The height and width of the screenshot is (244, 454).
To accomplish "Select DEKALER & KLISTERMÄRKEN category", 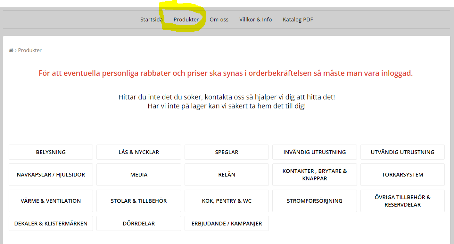I will tap(51, 224).
